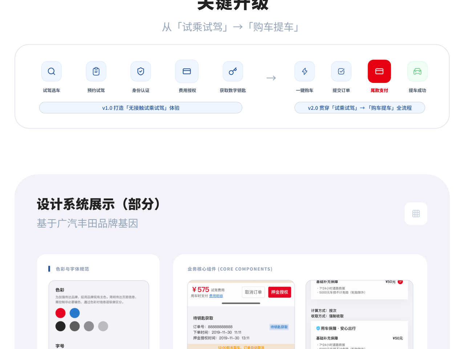Click the 押金授权时间 2019-11-30 13:11 line
Screen dimensions: 465x349
click(221, 338)
